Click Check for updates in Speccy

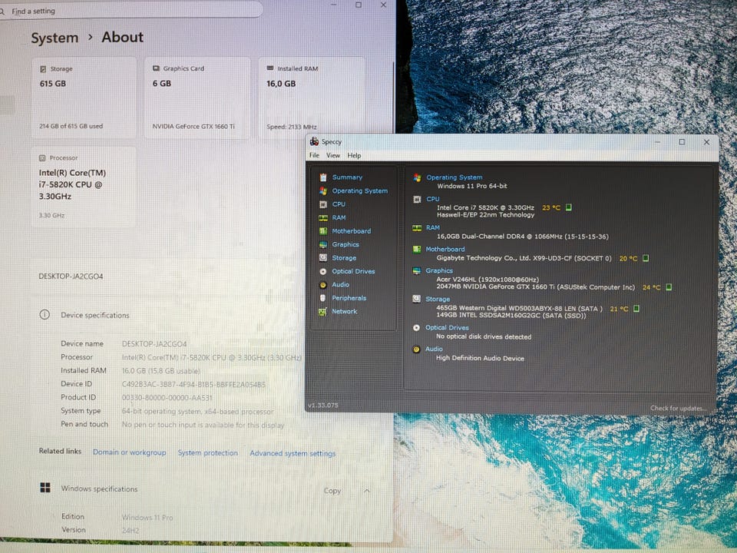click(x=678, y=408)
